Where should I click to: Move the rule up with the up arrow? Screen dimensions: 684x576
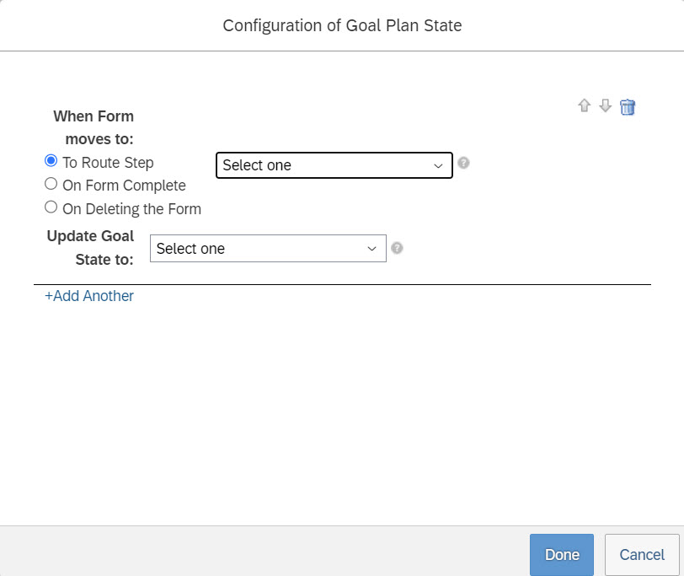click(x=584, y=105)
